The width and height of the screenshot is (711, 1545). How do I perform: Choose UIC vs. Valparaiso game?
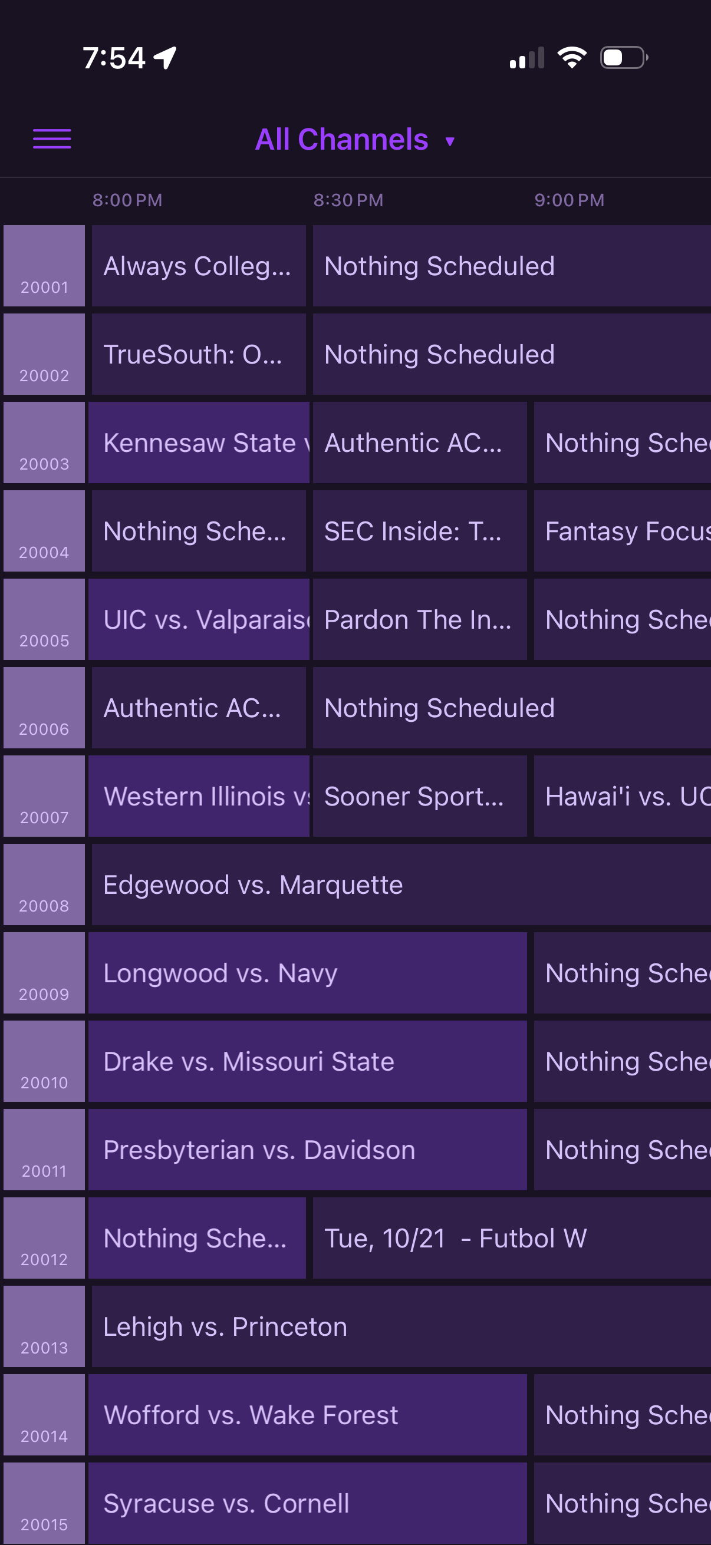pos(199,619)
